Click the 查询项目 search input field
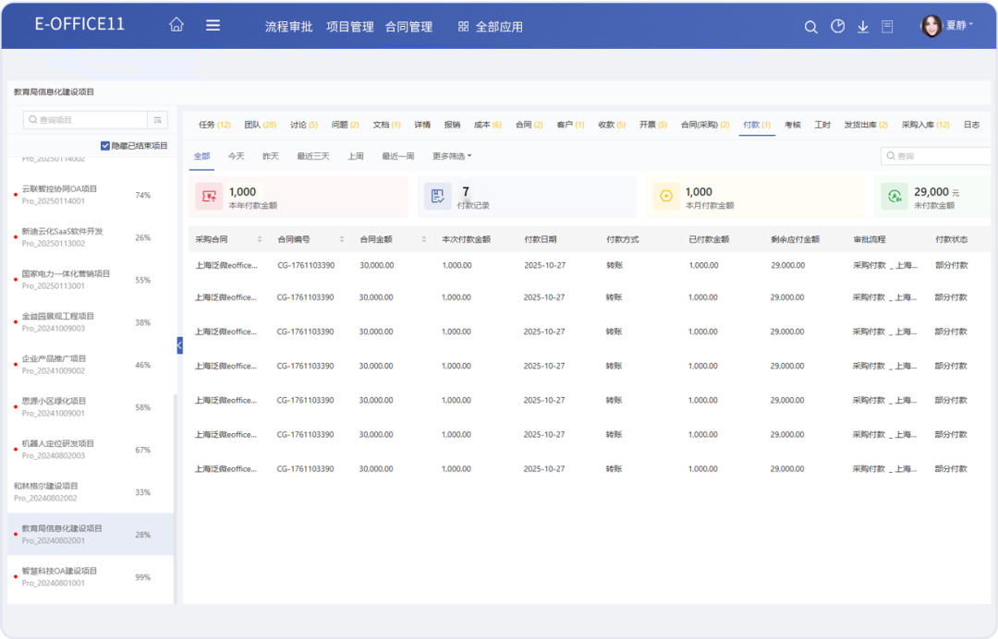The height and width of the screenshot is (639, 998). pos(88,120)
